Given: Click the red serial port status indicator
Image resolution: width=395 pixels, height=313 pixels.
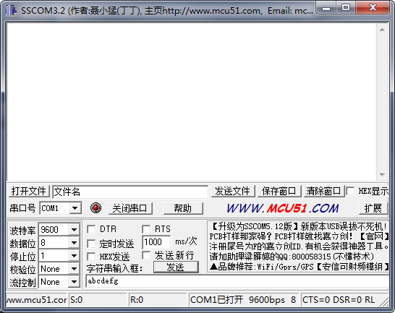Looking at the screenshot, I should click(x=95, y=208).
